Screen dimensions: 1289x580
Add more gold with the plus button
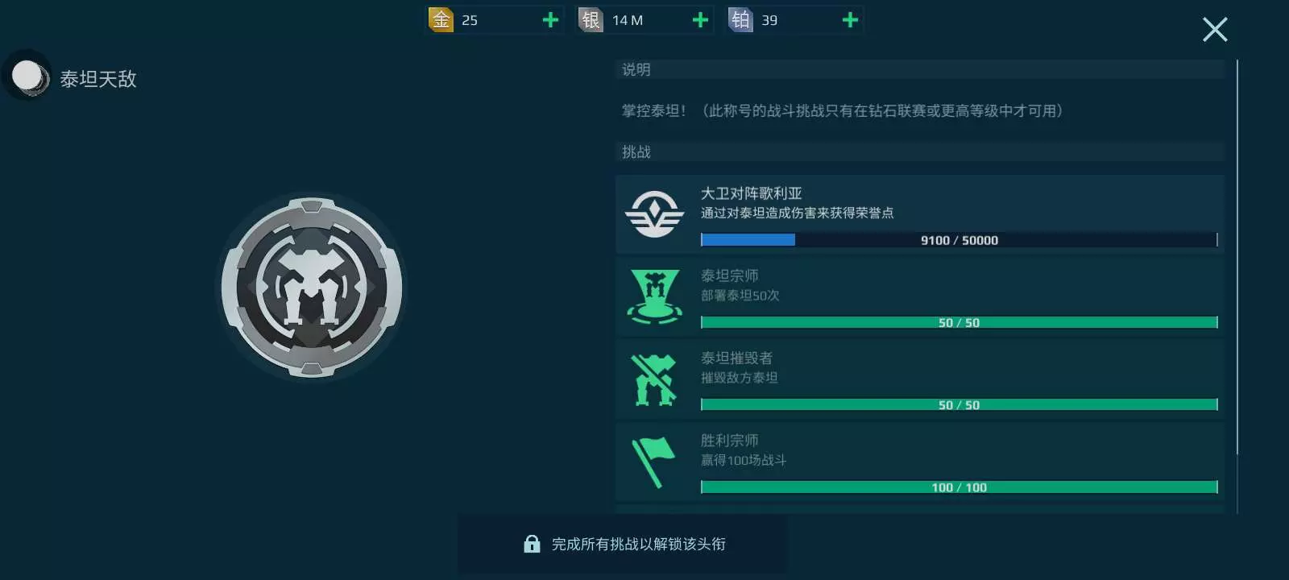tap(550, 20)
